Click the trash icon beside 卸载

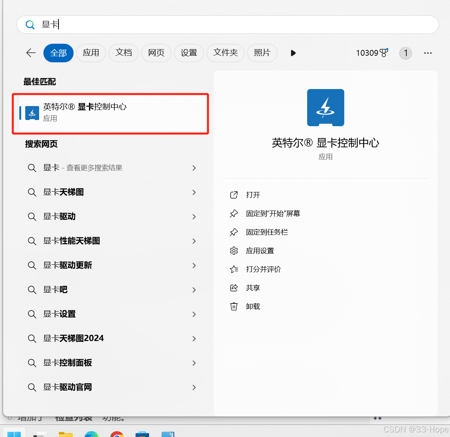pos(234,307)
